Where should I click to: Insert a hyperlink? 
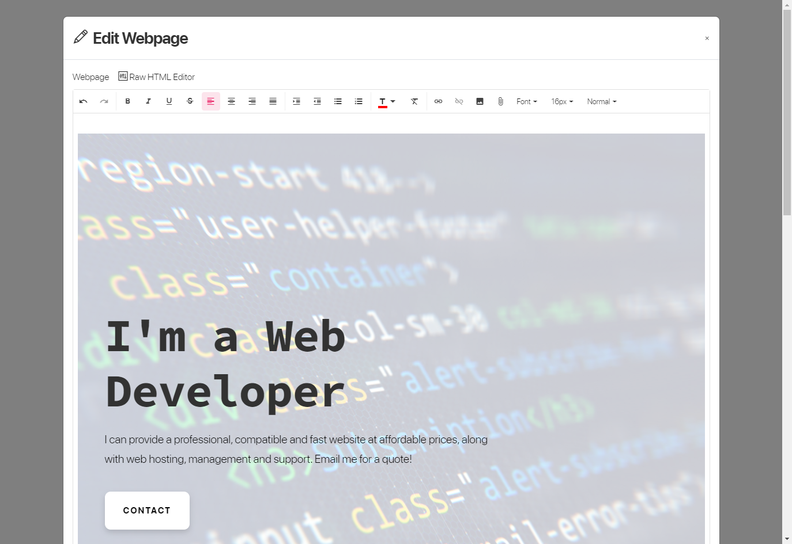[x=439, y=101]
